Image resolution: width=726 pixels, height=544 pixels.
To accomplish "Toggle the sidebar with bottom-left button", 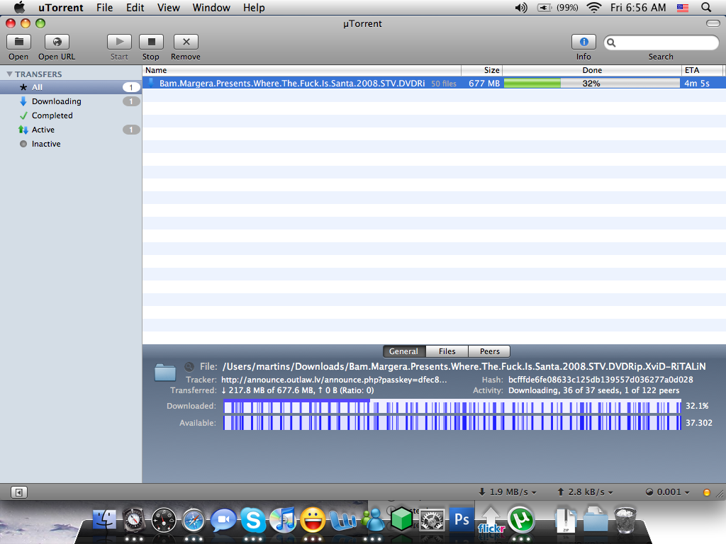I will coord(19,492).
